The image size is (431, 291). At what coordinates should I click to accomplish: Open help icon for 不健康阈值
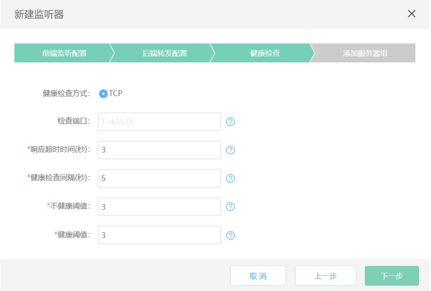(230, 207)
